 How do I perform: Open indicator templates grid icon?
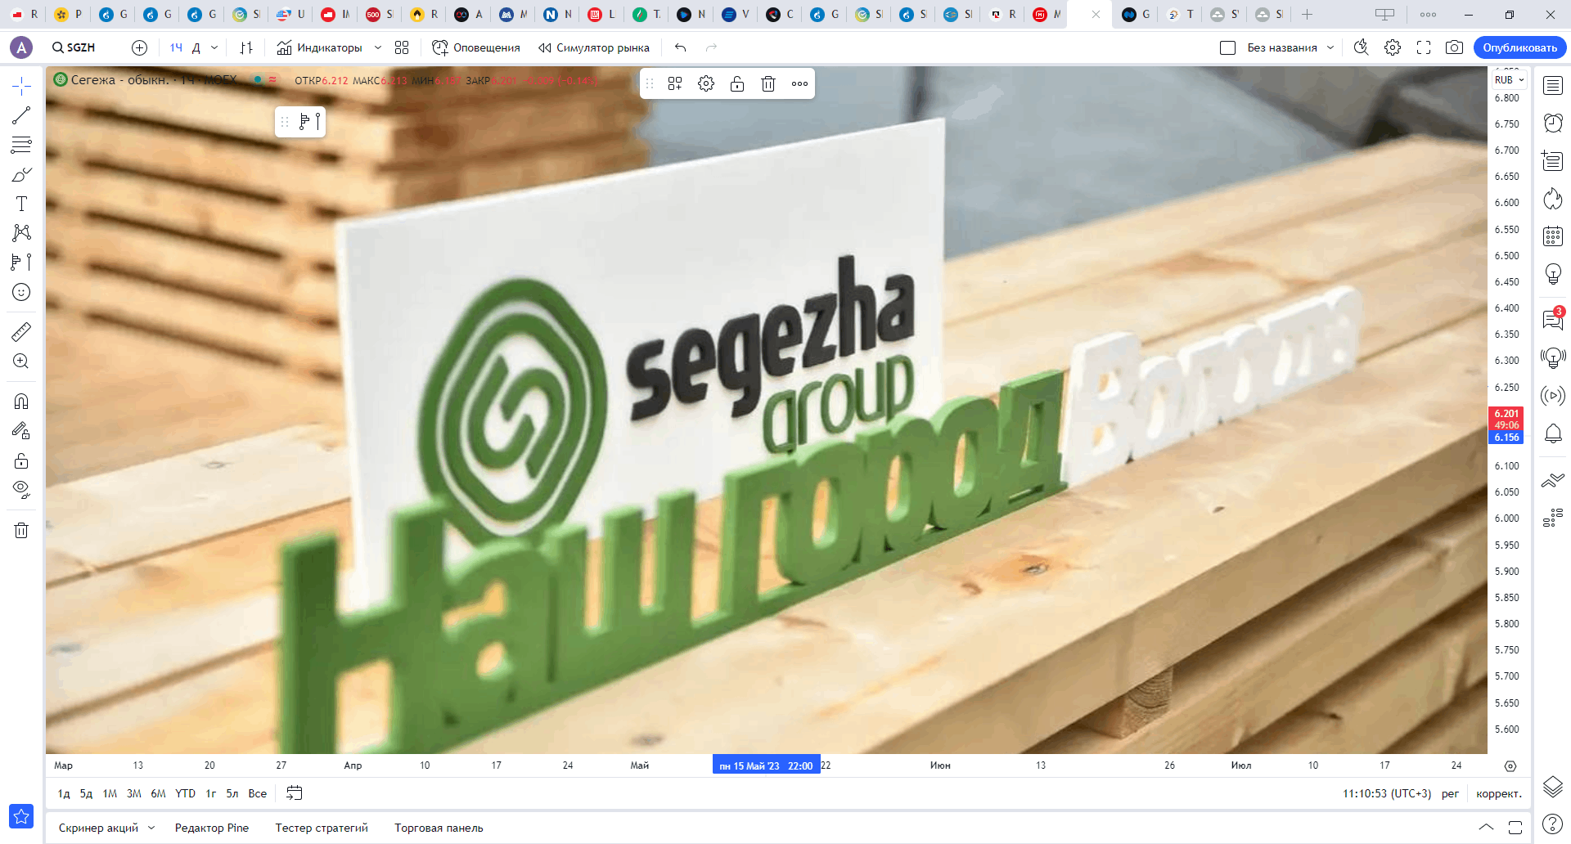point(402,47)
